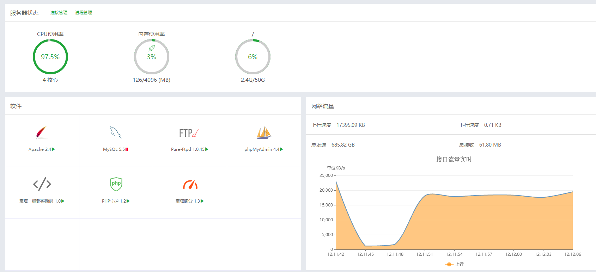Click the MySQL 5.5 label
The height and width of the screenshot is (272, 596).
(x=114, y=149)
